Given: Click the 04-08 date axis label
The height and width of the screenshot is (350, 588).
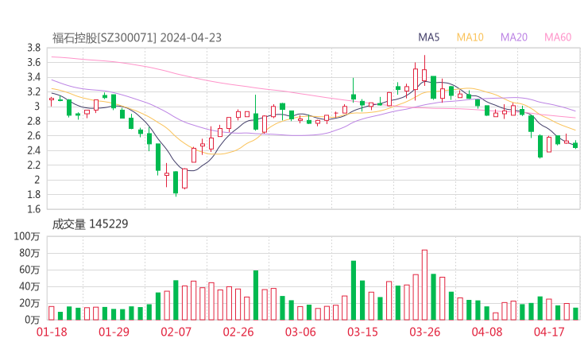Looking at the screenshot, I should click(x=487, y=332).
